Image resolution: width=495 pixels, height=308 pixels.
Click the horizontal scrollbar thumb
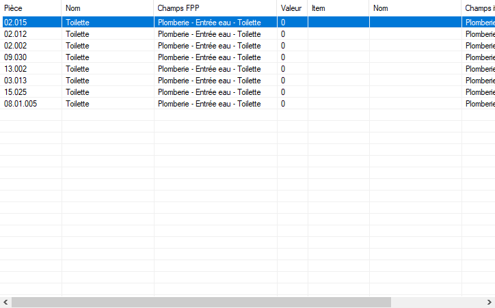click(x=201, y=302)
